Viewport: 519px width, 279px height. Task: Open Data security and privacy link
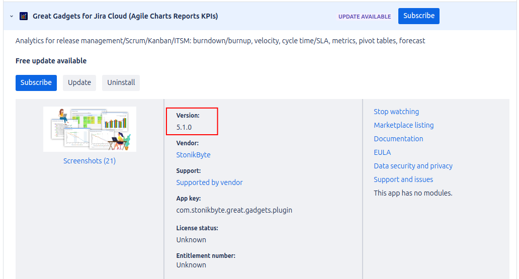coord(413,166)
